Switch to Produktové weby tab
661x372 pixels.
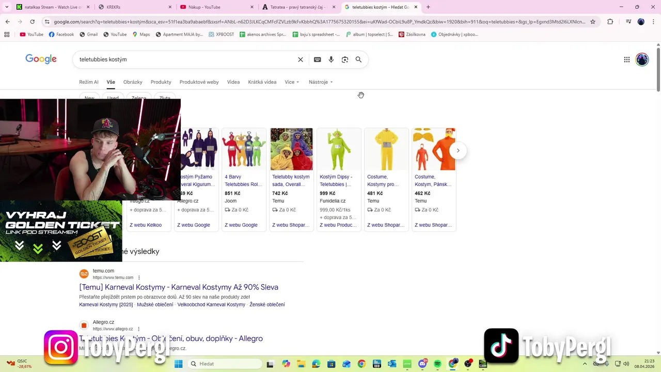pyautogui.click(x=199, y=82)
